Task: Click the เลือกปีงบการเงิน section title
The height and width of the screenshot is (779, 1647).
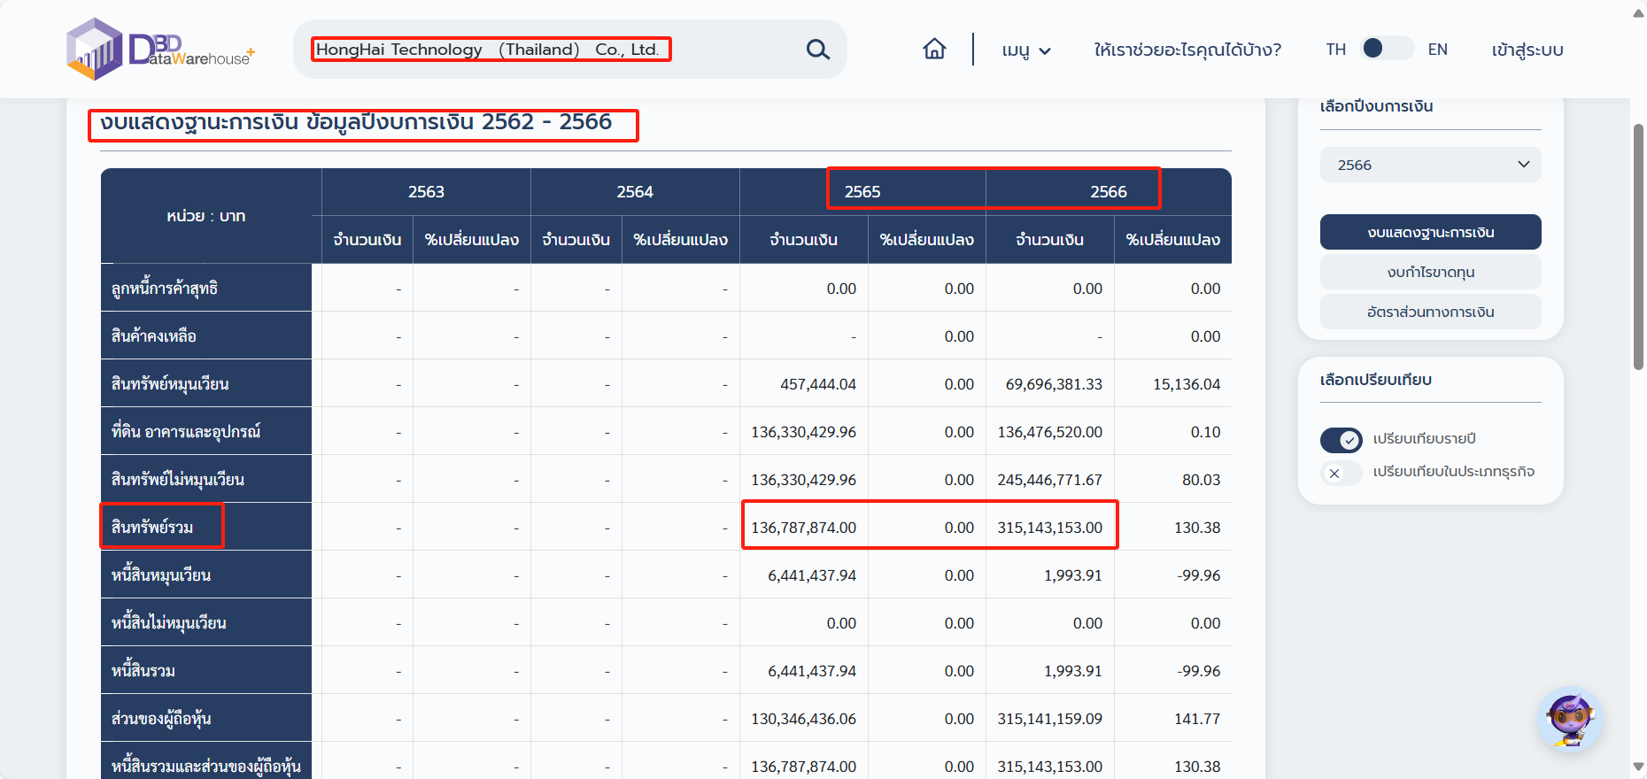Action: click(x=1376, y=106)
